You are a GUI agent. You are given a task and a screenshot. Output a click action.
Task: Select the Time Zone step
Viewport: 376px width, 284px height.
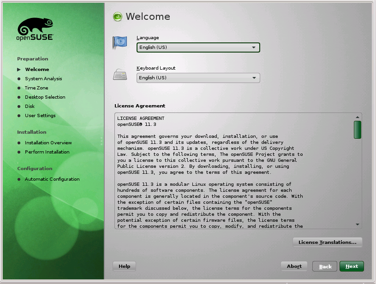point(36,88)
